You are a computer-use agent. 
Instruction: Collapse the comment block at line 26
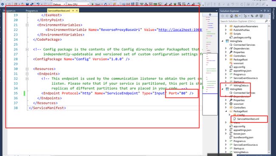tap(27, 49)
